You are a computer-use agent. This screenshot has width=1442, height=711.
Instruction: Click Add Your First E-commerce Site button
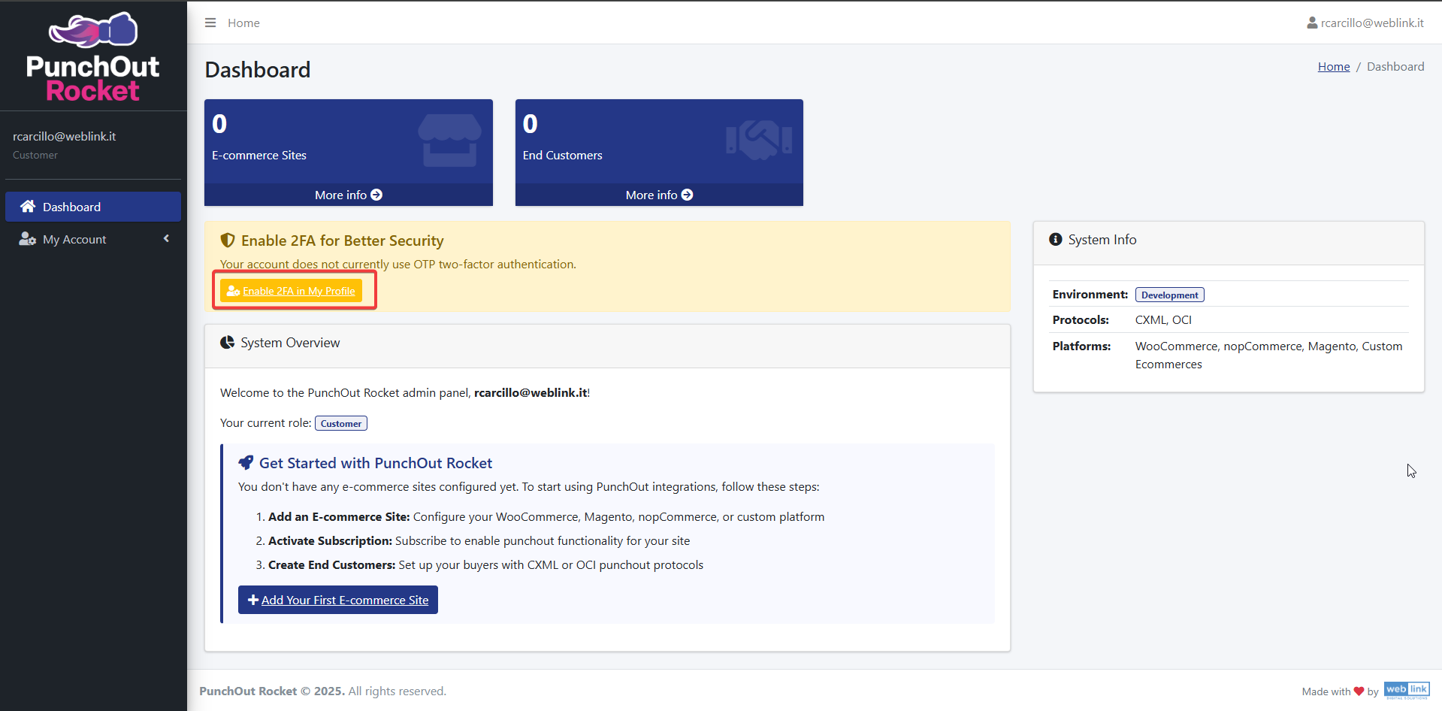point(338,600)
